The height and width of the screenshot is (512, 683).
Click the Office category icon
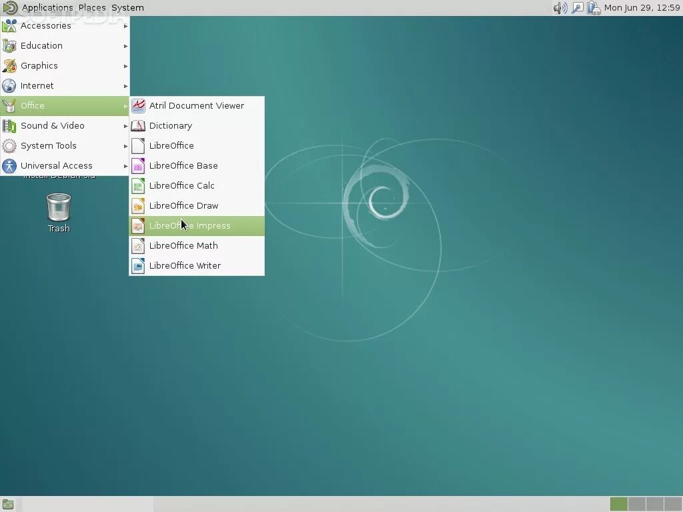coord(9,106)
